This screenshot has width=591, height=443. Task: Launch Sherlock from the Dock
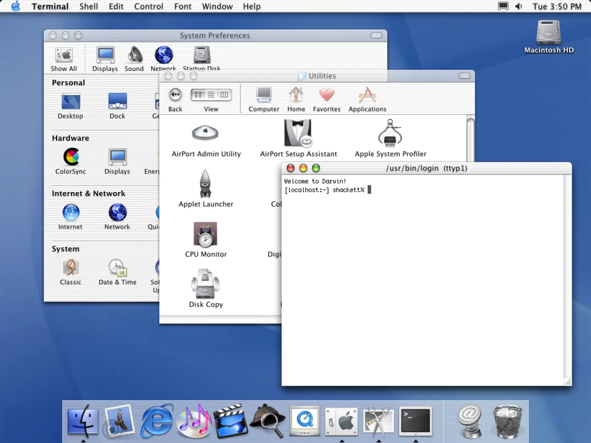(x=268, y=421)
